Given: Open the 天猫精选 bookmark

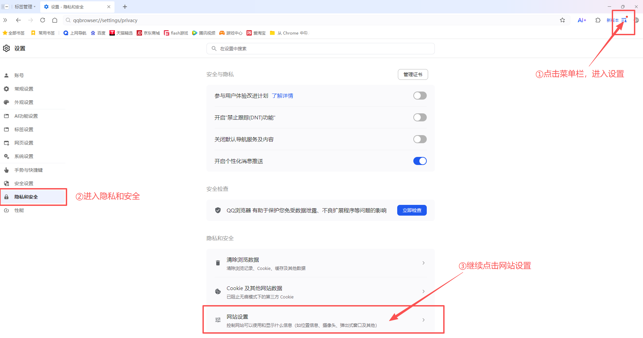Looking at the screenshot, I should coord(121,33).
